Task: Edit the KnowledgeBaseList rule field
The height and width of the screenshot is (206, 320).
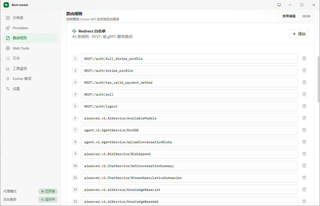Action: pyautogui.click(x=189, y=190)
